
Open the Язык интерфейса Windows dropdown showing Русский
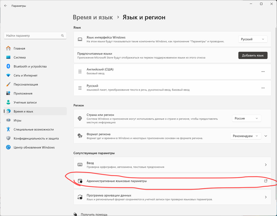(252, 39)
